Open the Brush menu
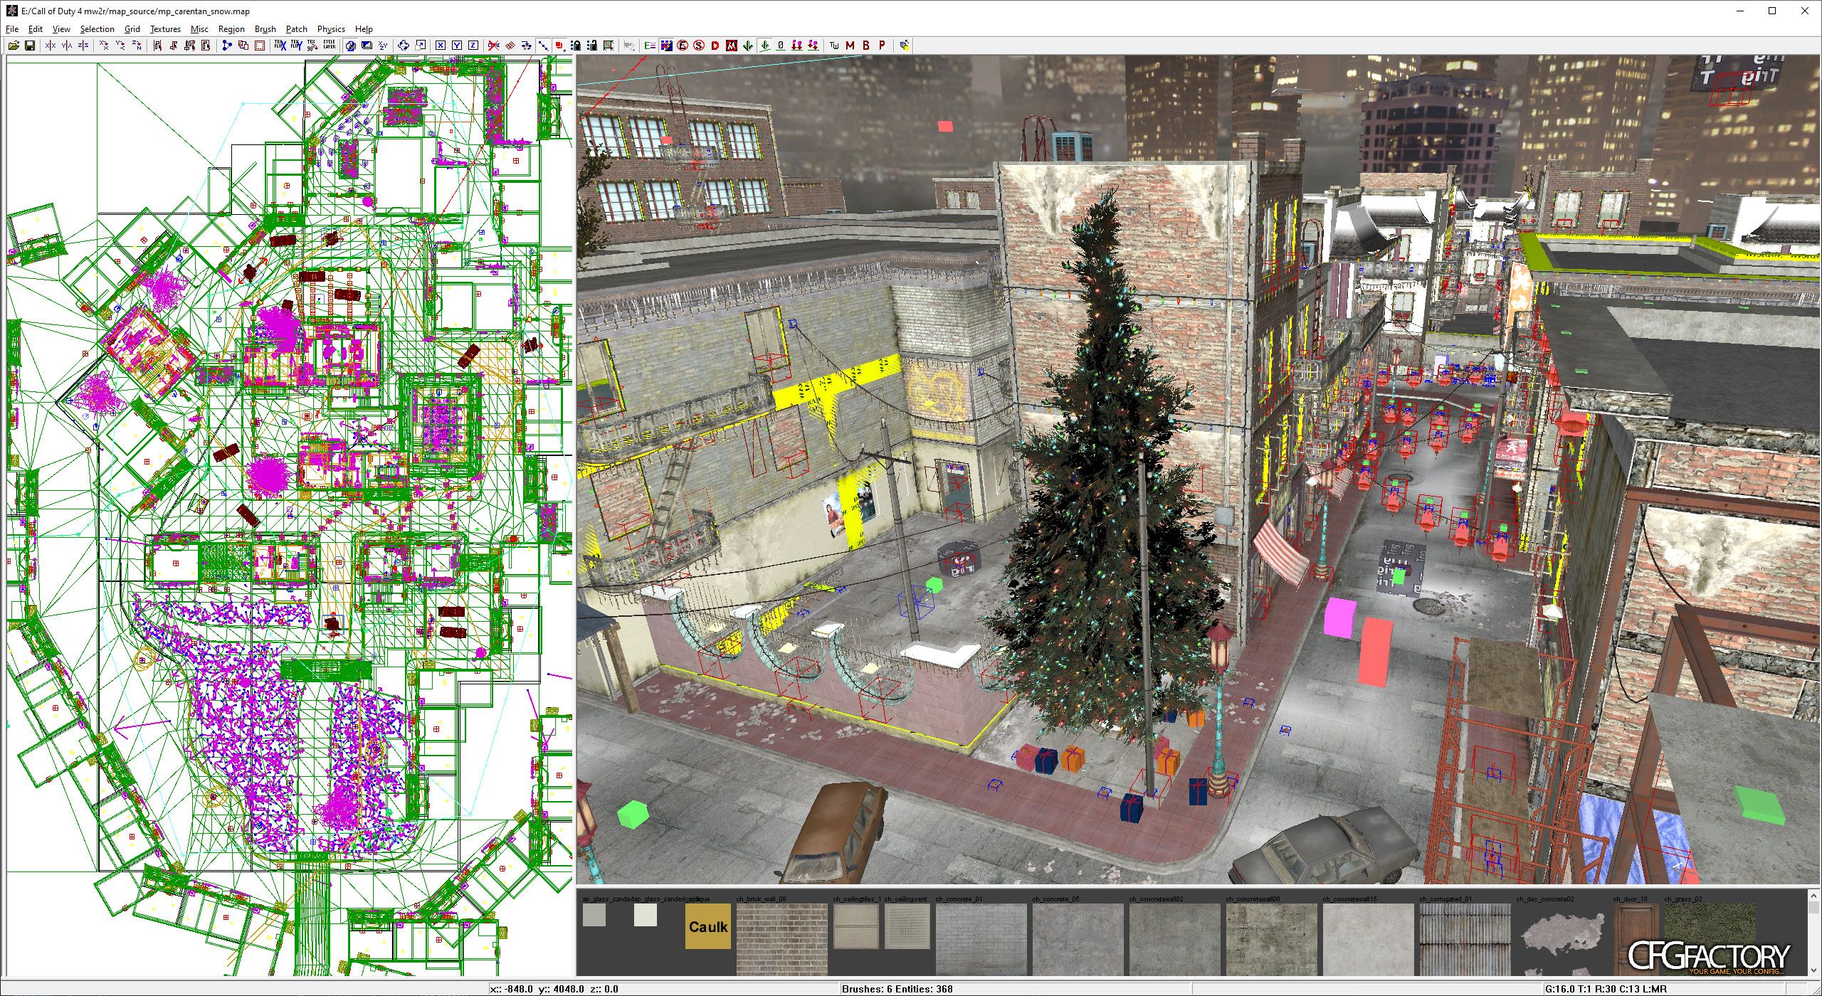 pos(265,29)
